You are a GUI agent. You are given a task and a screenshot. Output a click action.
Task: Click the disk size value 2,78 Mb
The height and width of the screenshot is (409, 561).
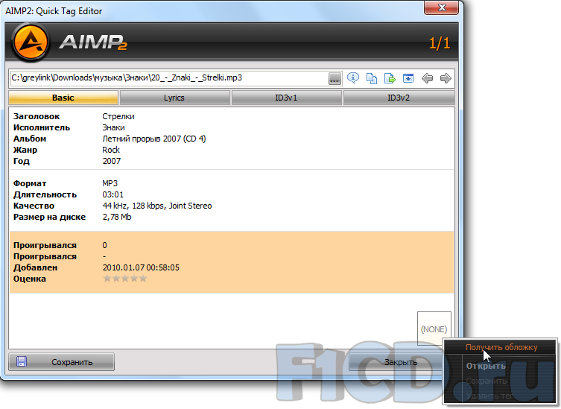(117, 217)
